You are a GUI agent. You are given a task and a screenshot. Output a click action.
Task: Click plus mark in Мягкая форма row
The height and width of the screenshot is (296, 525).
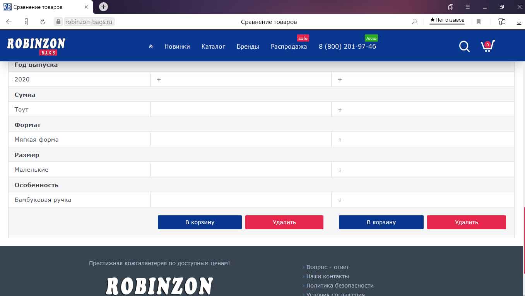[340, 140]
